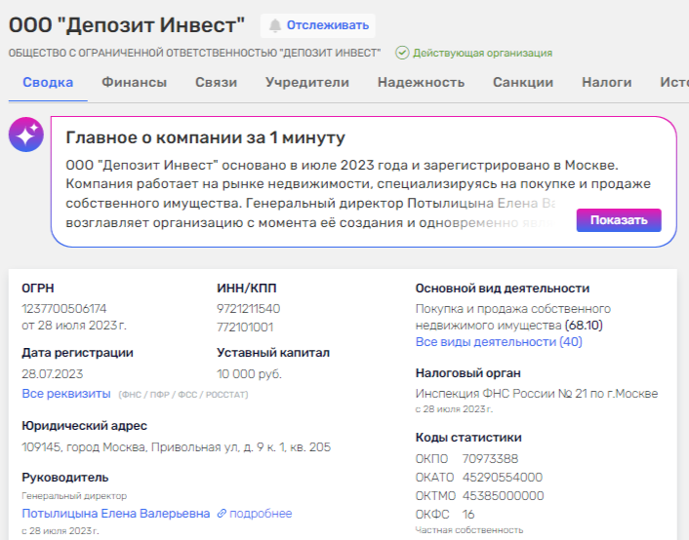Viewport: 689px width, 540px height.
Task: Click the Отслеживать button
Action: click(x=318, y=25)
